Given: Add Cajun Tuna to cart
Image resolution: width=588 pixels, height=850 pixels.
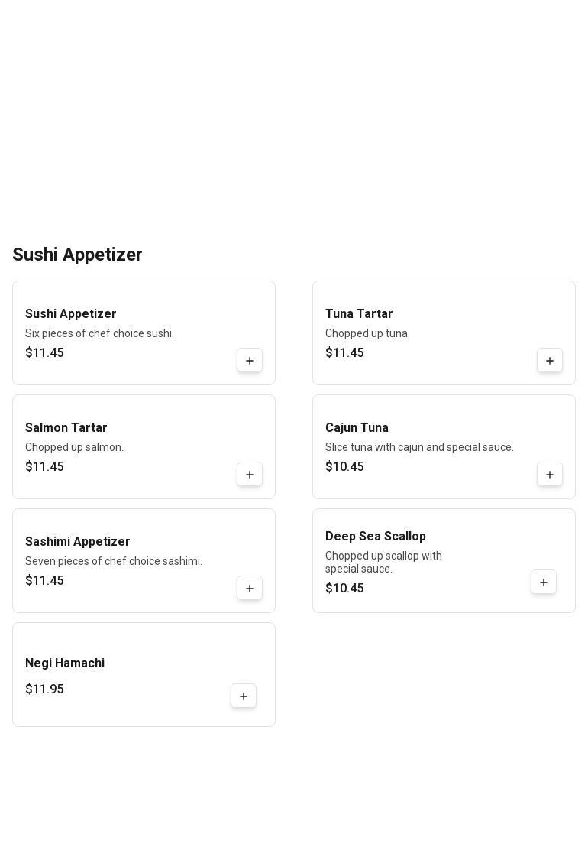Looking at the screenshot, I should (x=550, y=475).
